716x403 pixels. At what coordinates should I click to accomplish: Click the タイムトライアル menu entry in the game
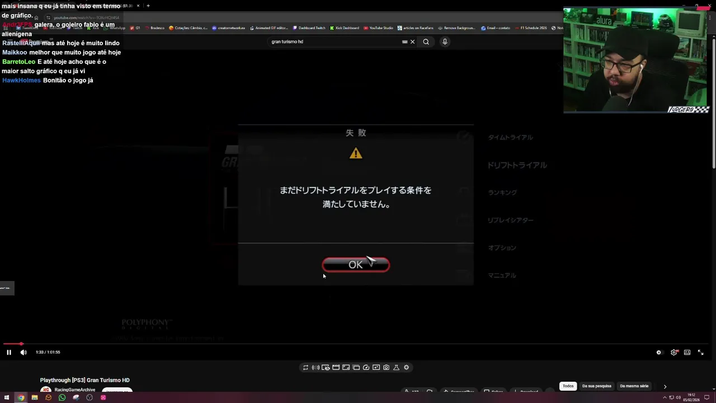point(510,138)
